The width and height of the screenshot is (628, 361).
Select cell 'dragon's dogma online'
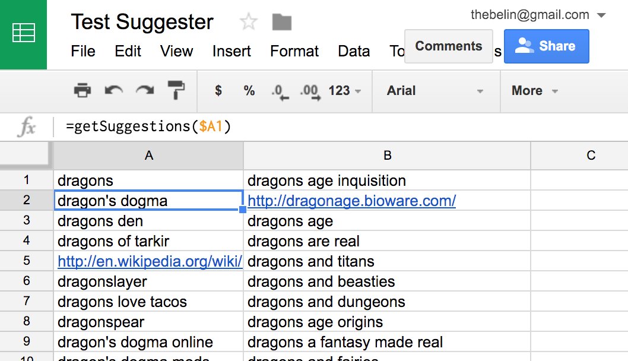click(x=148, y=342)
